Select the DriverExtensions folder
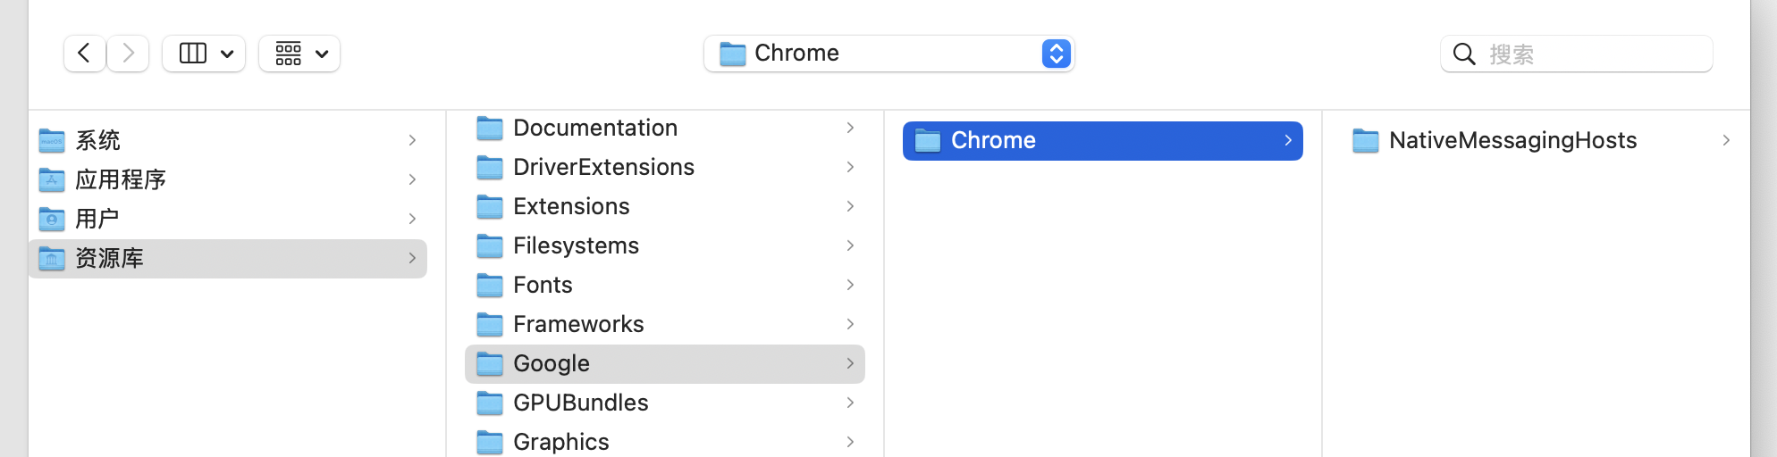This screenshot has height=457, width=1777. (x=603, y=167)
